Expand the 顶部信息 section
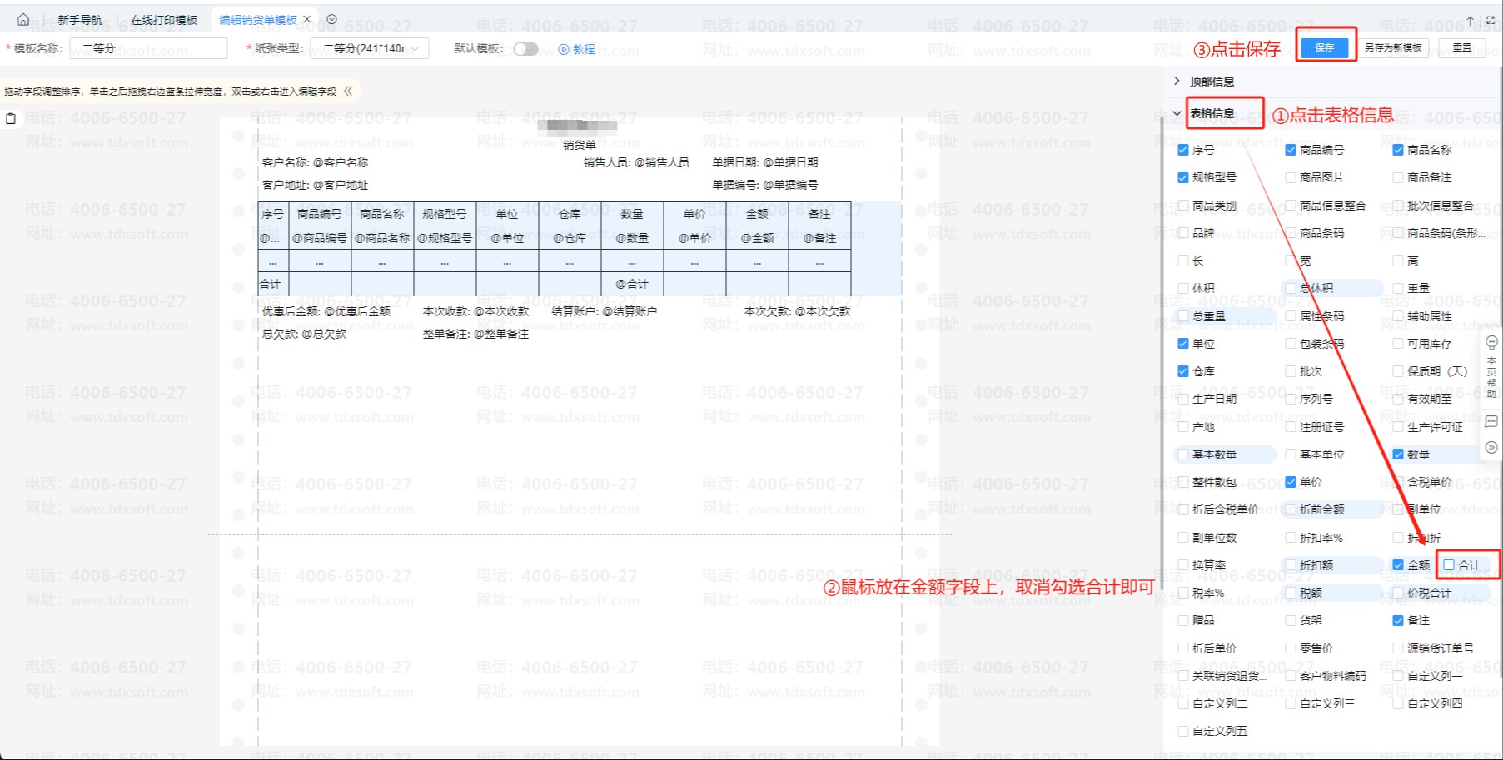 tap(1177, 81)
